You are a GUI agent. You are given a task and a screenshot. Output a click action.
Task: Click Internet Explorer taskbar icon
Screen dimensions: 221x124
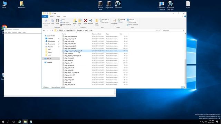(20, 122)
